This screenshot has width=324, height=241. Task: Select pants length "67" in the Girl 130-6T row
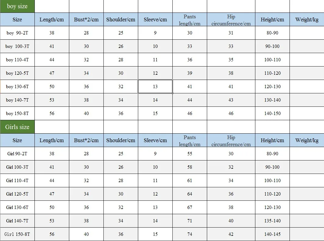190,207
